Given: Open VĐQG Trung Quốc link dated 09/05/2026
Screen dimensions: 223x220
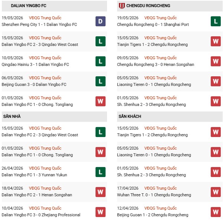Looking at the screenshot, I should pyautogui.click(x=161, y=58).
